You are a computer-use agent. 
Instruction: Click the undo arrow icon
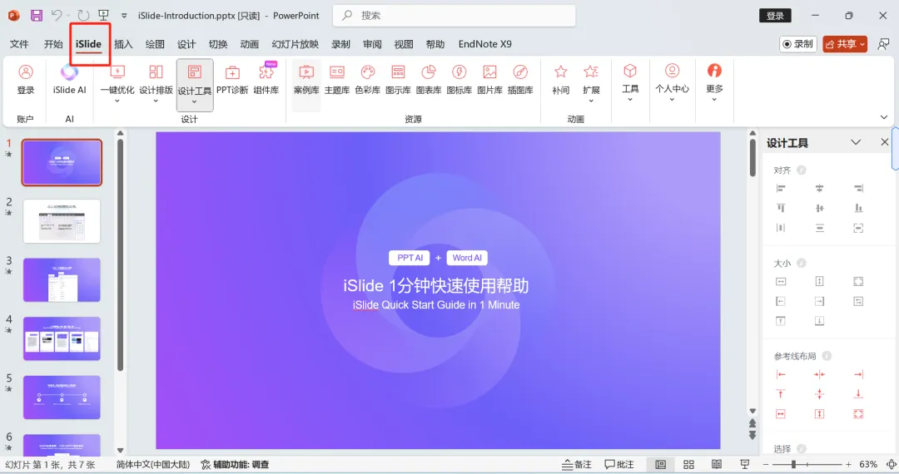57,16
